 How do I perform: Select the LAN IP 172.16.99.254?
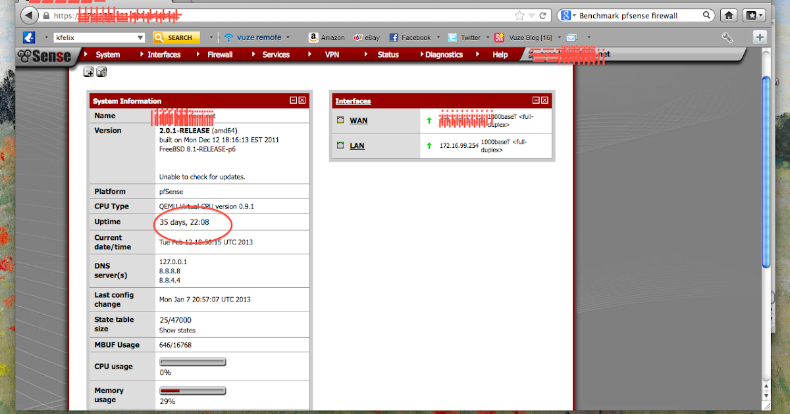click(459, 145)
